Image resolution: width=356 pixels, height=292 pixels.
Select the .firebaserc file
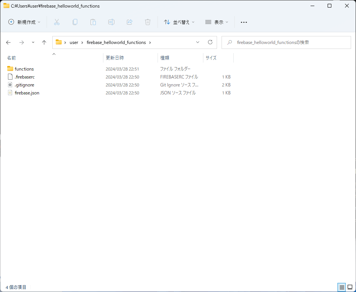[25, 77]
